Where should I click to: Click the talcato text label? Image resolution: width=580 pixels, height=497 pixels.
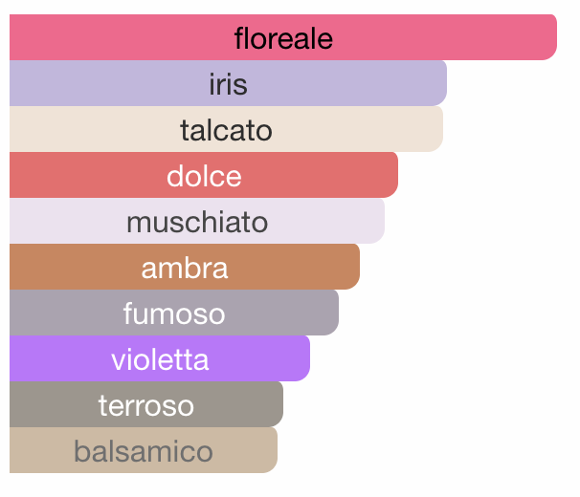(227, 130)
